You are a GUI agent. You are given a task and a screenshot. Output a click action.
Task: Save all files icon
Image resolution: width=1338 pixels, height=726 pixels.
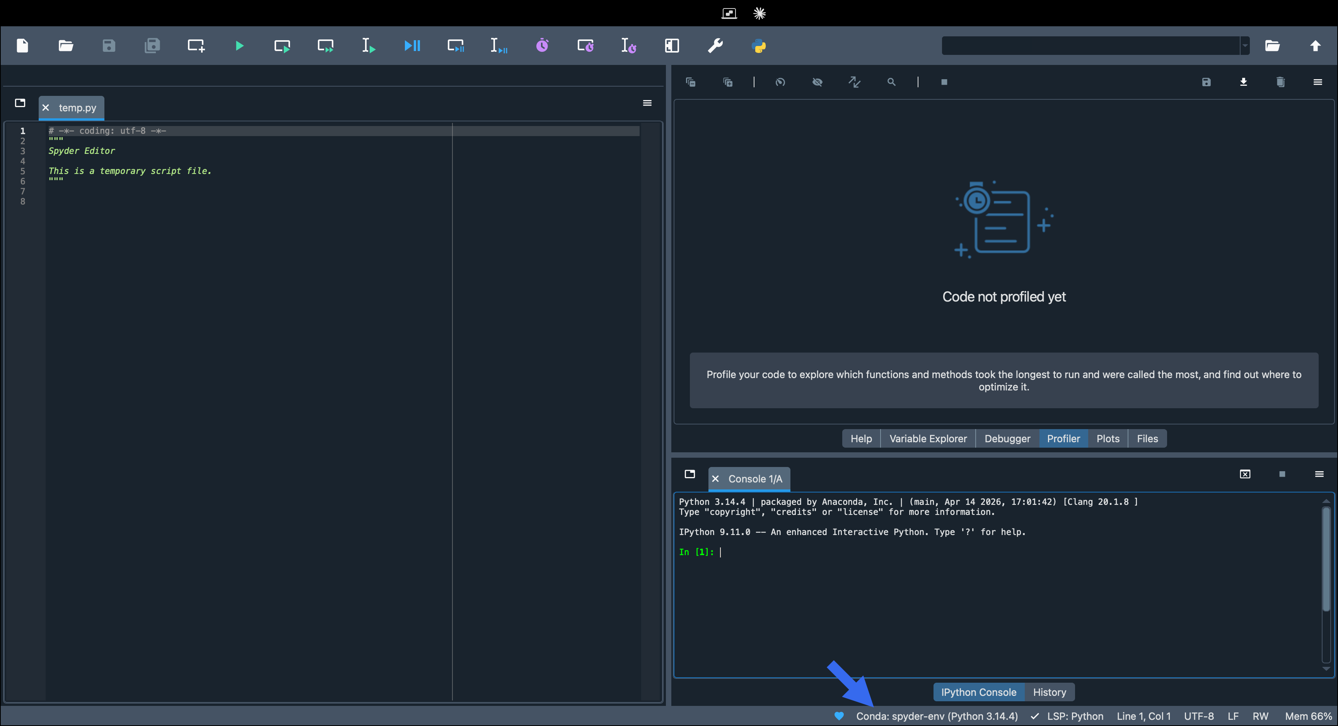coord(152,46)
